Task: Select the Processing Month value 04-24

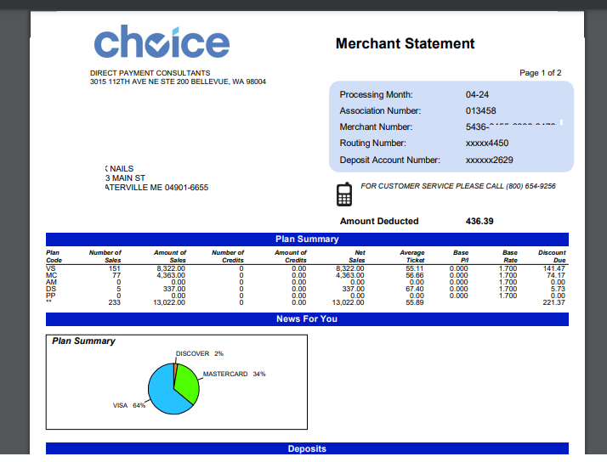Action: pos(477,94)
